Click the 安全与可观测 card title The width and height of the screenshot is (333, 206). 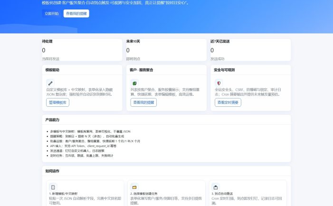point(224,70)
